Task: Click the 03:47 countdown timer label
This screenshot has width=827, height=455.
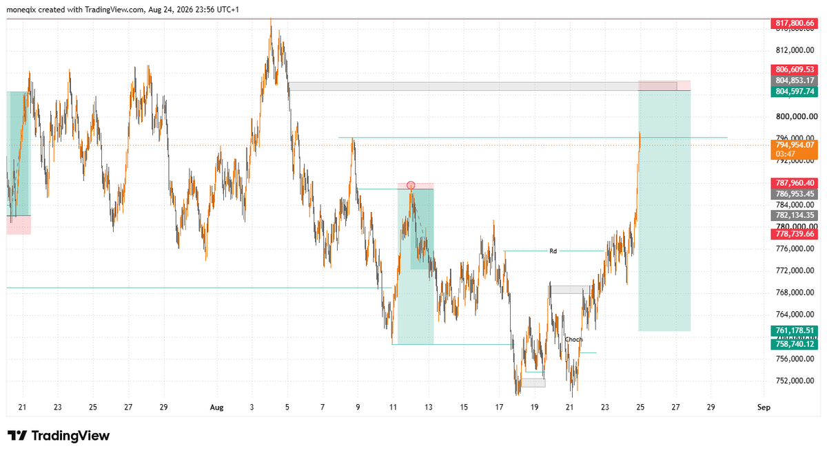Action: [785, 154]
